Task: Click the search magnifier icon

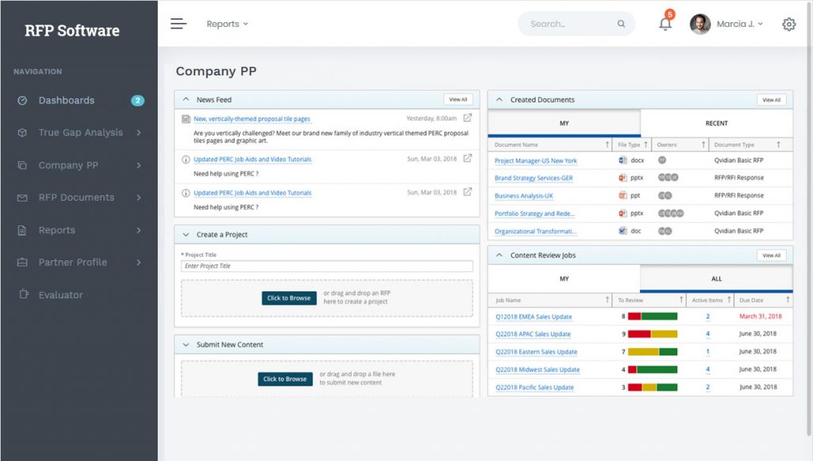Action: coord(621,24)
